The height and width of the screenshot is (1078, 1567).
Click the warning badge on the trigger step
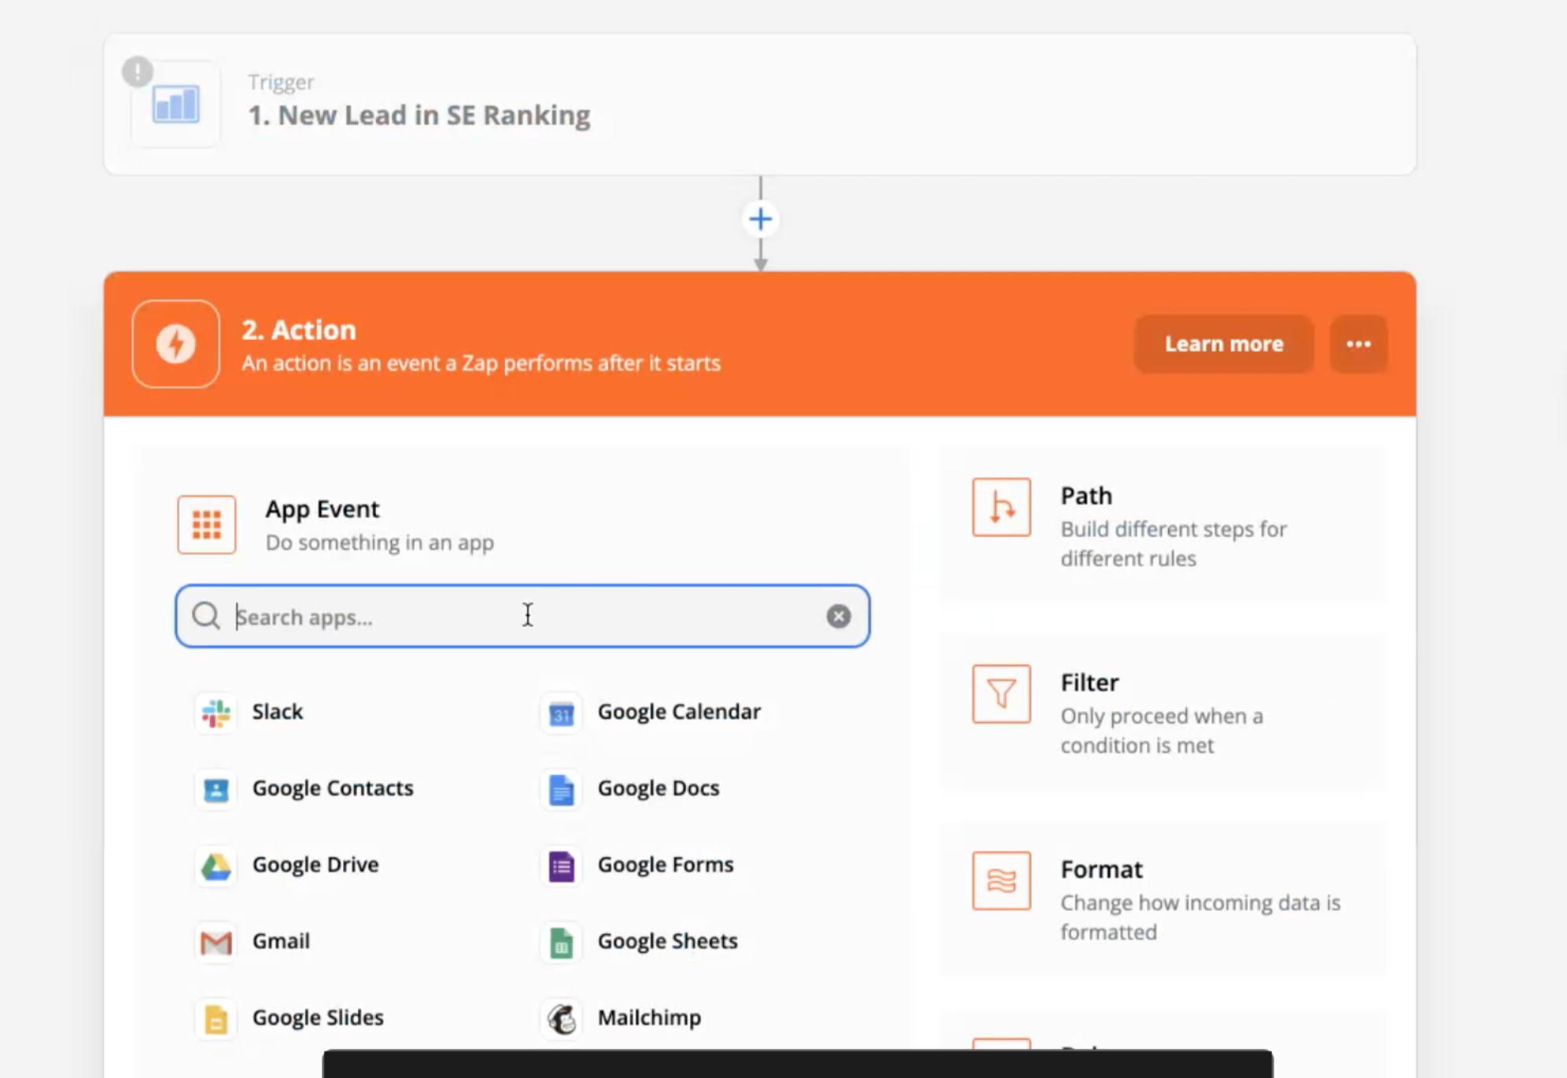coord(138,72)
